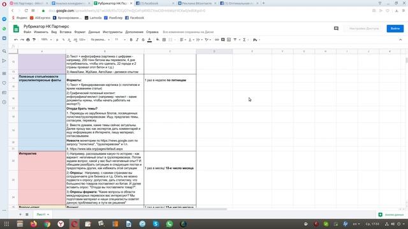The width and height of the screenshot is (408, 229).
Task: Apply italic formatting to selection
Action: pos(137,39)
